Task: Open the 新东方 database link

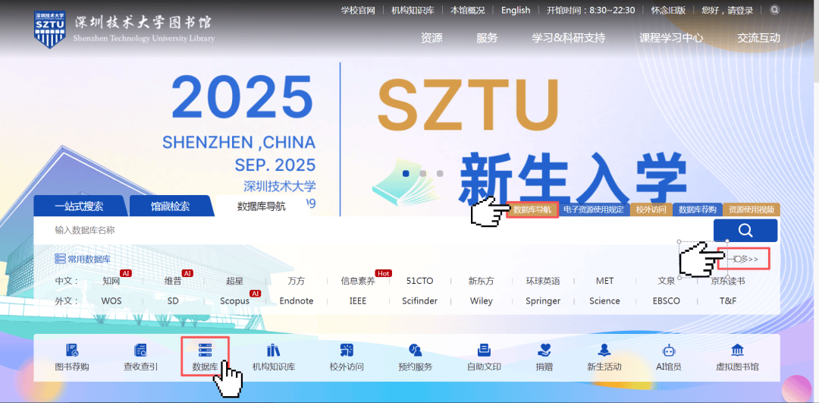Action: click(481, 282)
